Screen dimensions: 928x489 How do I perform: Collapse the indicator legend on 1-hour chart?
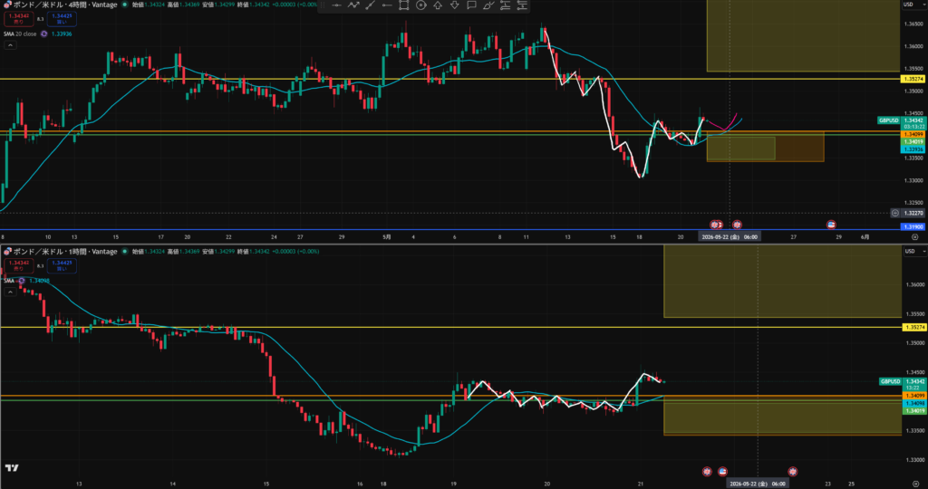pyautogui.click(x=10, y=292)
